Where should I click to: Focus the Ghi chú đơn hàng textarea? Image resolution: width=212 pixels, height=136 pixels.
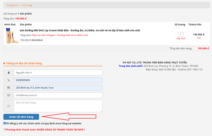[x=58, y=106]
